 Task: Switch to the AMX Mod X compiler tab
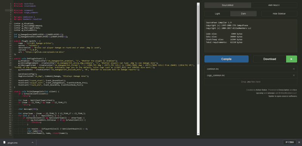pos(274,5)
